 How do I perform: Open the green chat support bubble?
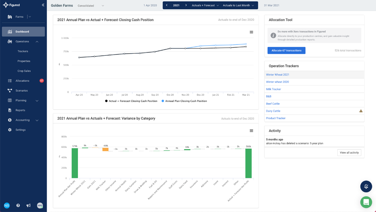pos(366,202)
